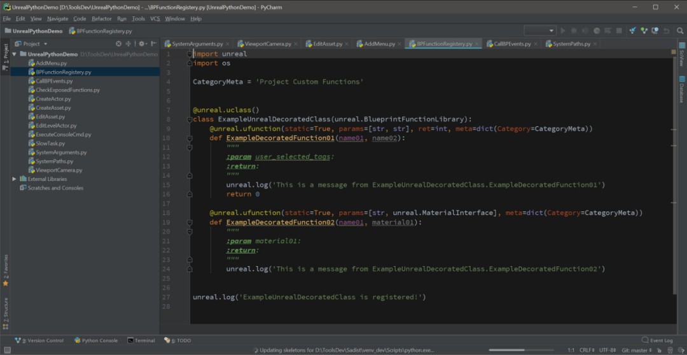Click the tool windows toggle in bottom-left corner
This screenshot has height=355, width=687.
[7, 351]
